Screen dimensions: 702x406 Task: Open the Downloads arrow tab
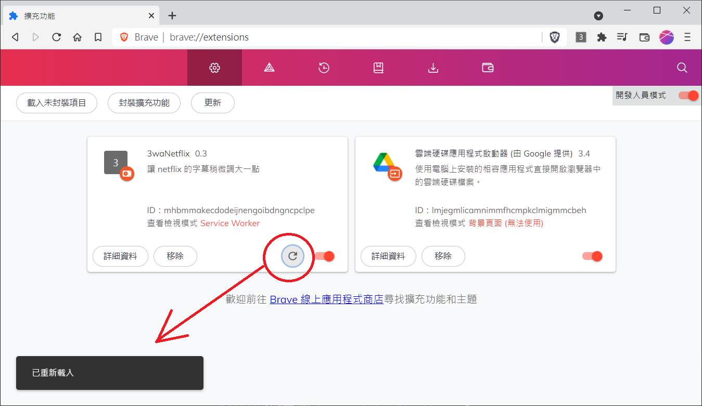[x=433, y=68]
